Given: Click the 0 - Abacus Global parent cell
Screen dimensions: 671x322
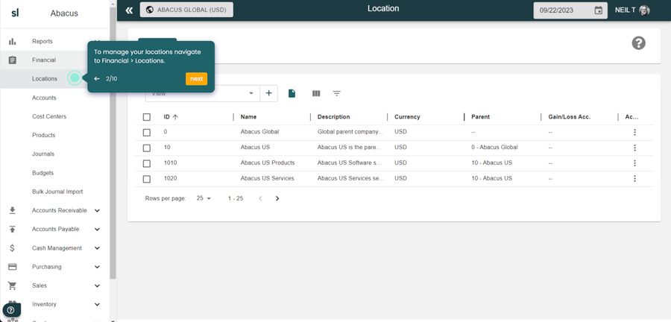Looking at the screenshot, I should click(495, 147).
